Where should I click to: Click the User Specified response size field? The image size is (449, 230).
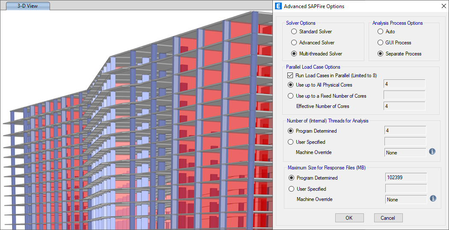(x=406, y=188)
